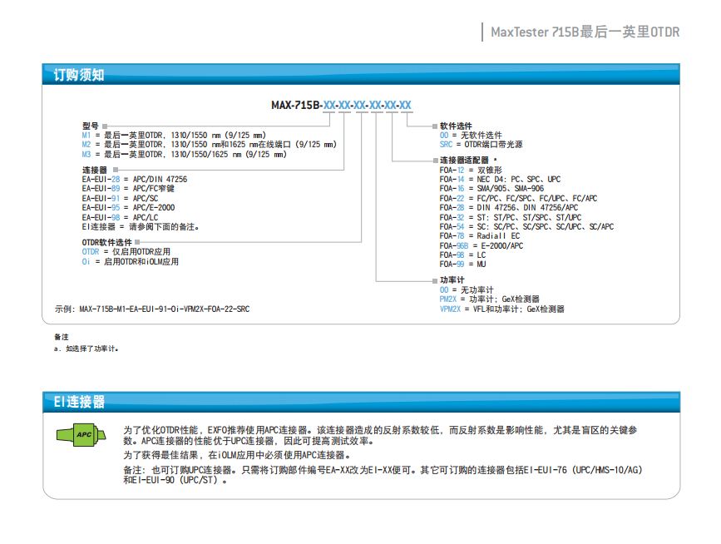This screenshot has width=721, height=544.
Task: Select FOA-32 = ST line
Action: [x=511, y=217]
